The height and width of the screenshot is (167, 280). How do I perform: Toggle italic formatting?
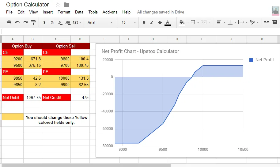152,22
